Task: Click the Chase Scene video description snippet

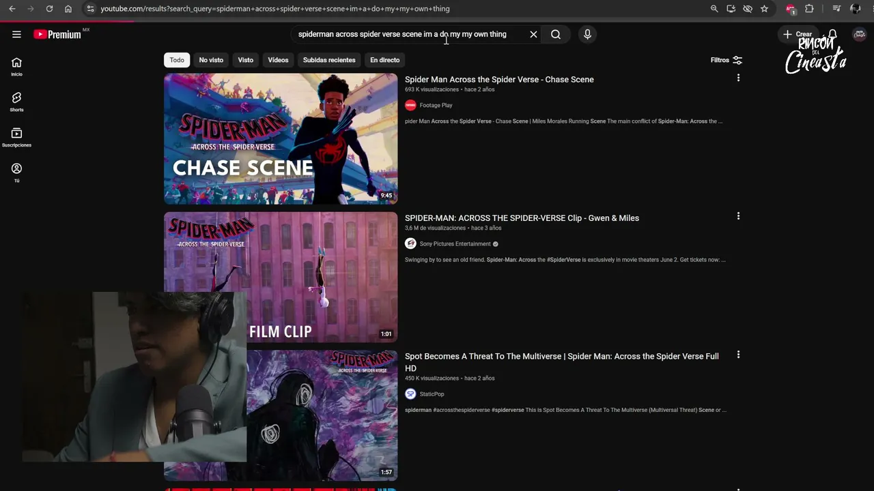Action: [563, 121]
